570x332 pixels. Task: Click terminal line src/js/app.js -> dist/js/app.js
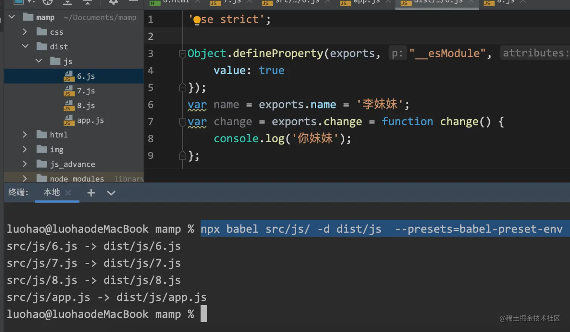107,297
